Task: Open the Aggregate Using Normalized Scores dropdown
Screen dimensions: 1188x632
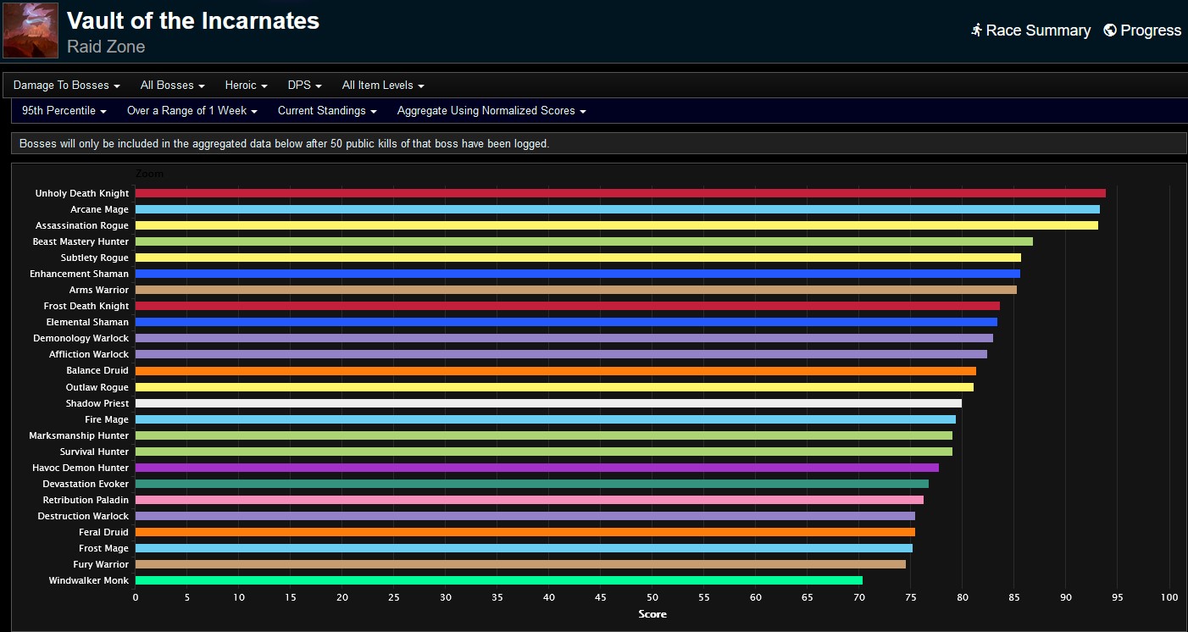Action: click(x=491, y=111)
